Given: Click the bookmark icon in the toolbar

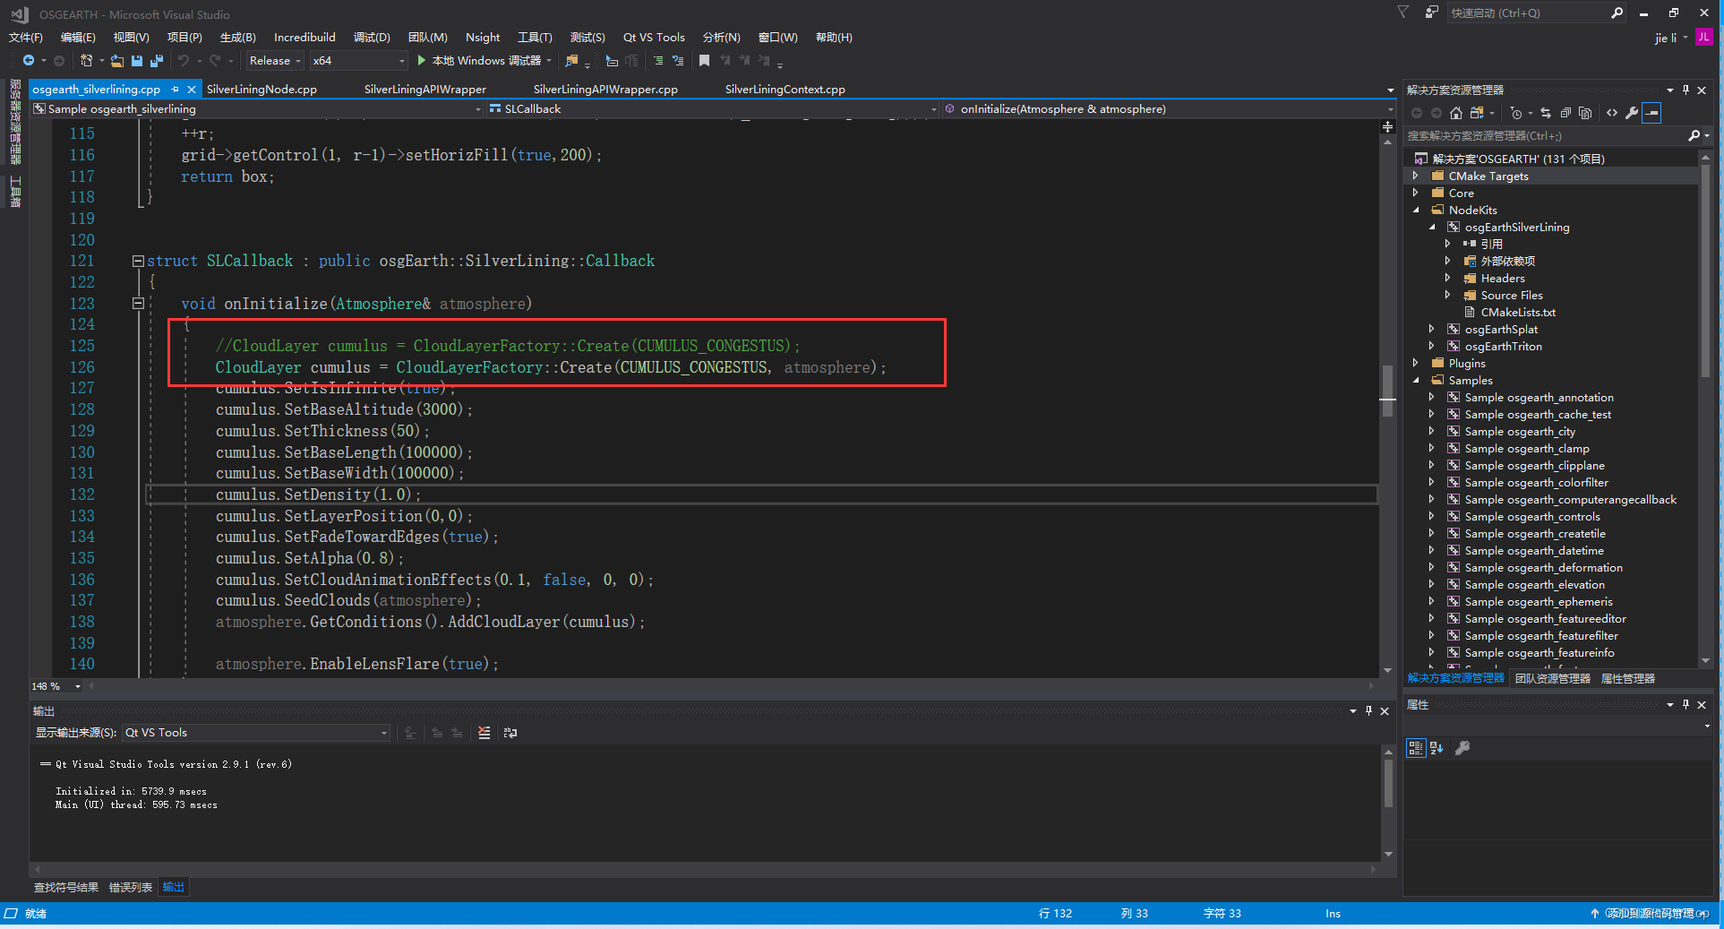Looking at the screenshot, I should click(704, 61).
